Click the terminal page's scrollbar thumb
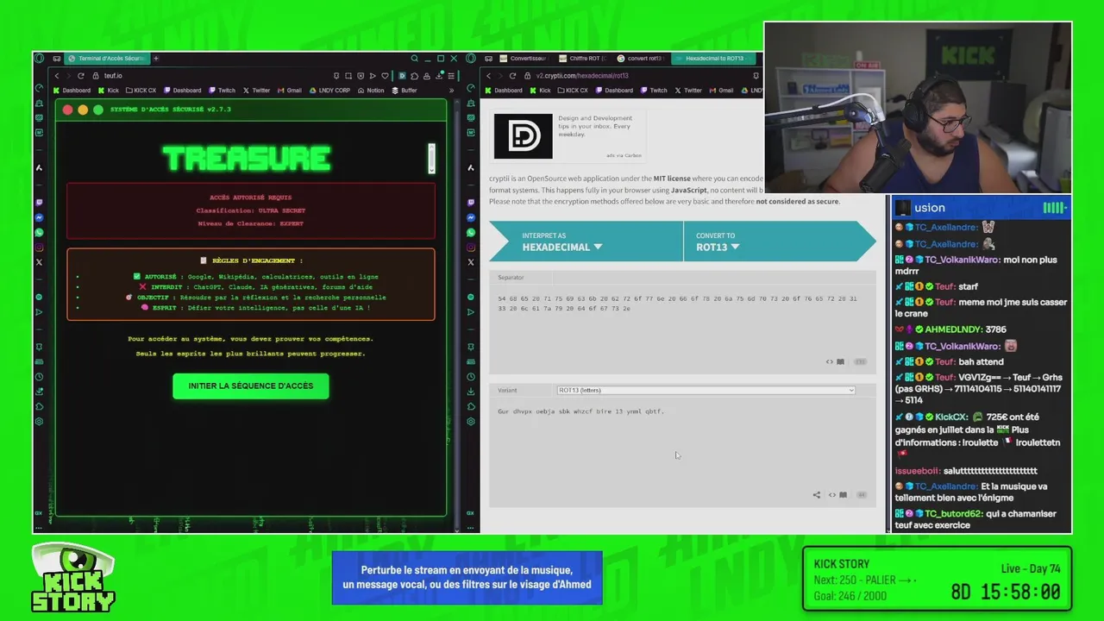 (431, 158)
